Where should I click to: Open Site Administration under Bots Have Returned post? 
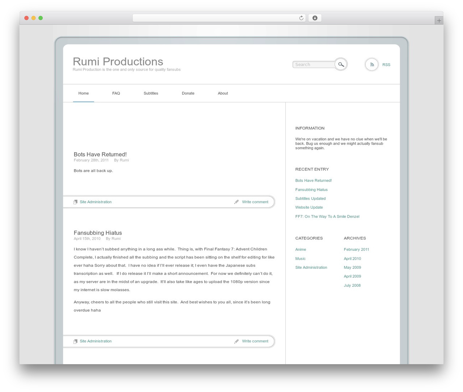coord(95,202)
